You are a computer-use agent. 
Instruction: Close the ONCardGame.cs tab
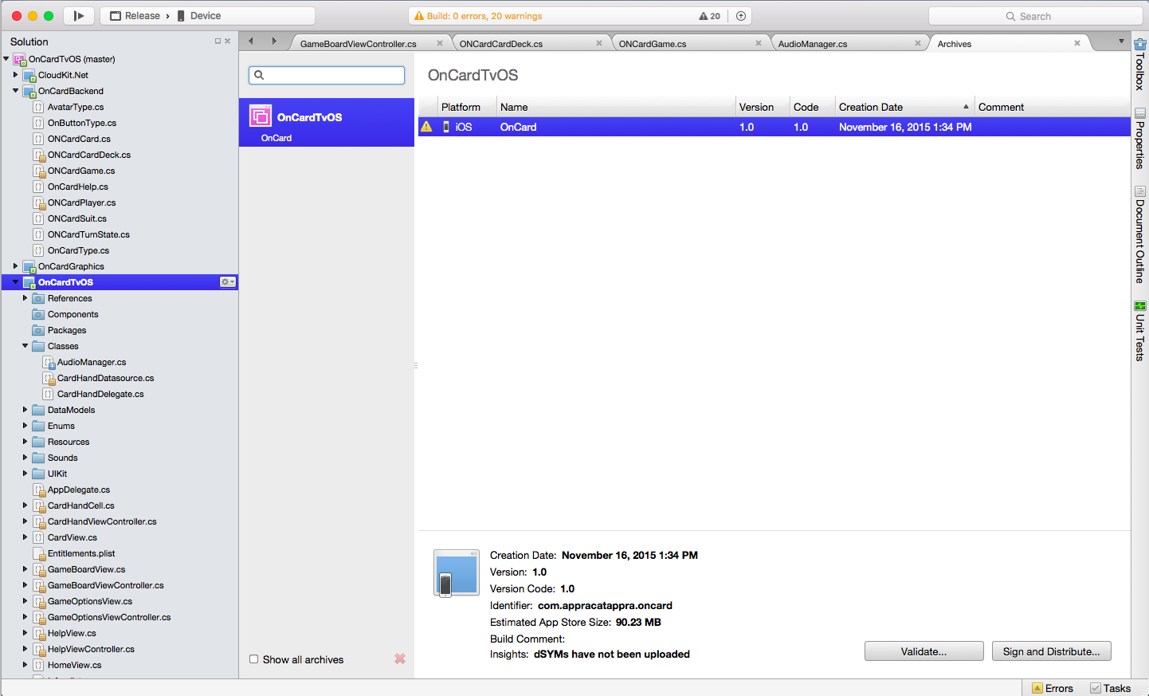click(759, 43)
